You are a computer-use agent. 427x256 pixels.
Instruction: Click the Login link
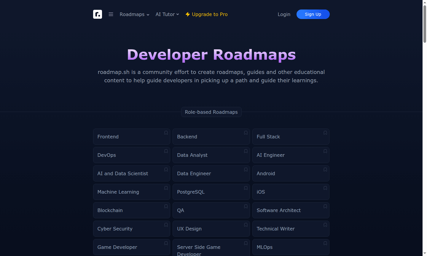(284, 14)
